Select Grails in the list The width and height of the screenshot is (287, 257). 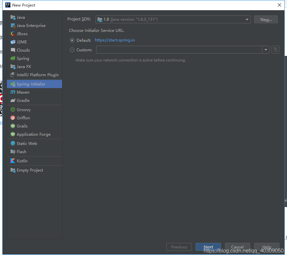pos(34,126)
